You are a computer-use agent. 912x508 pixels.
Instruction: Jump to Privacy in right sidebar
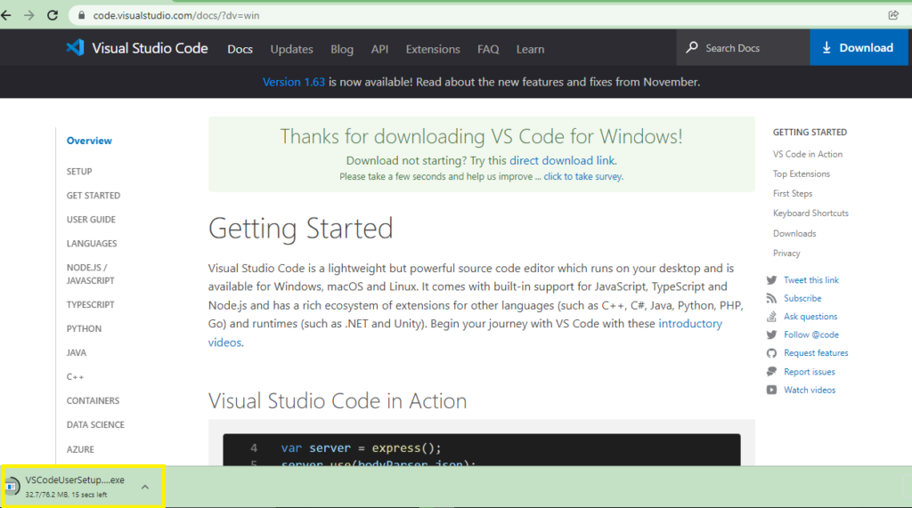click(x=786, y=254)
